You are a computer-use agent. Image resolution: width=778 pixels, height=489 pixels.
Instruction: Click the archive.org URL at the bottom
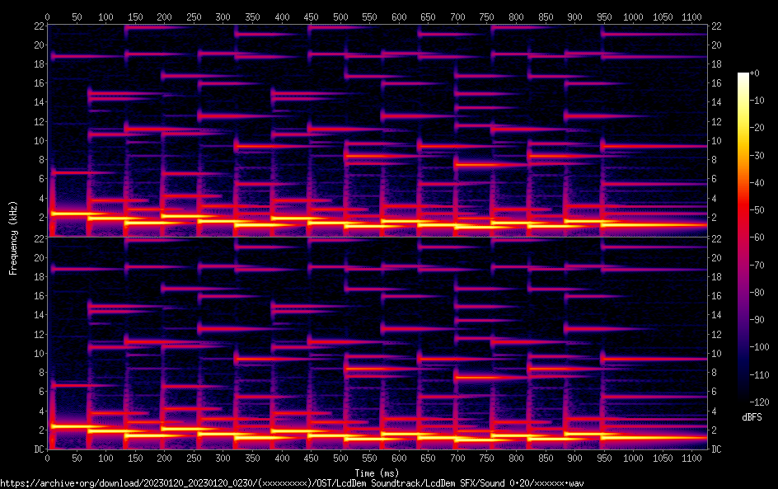pyautogui.click(x=292, y=483)
